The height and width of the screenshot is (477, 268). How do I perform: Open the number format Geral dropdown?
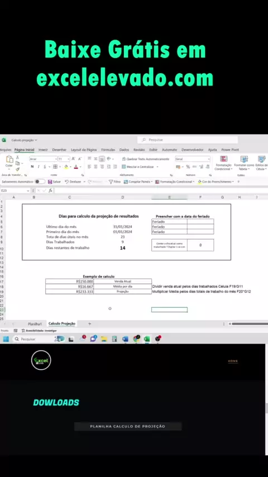point(193,159)
